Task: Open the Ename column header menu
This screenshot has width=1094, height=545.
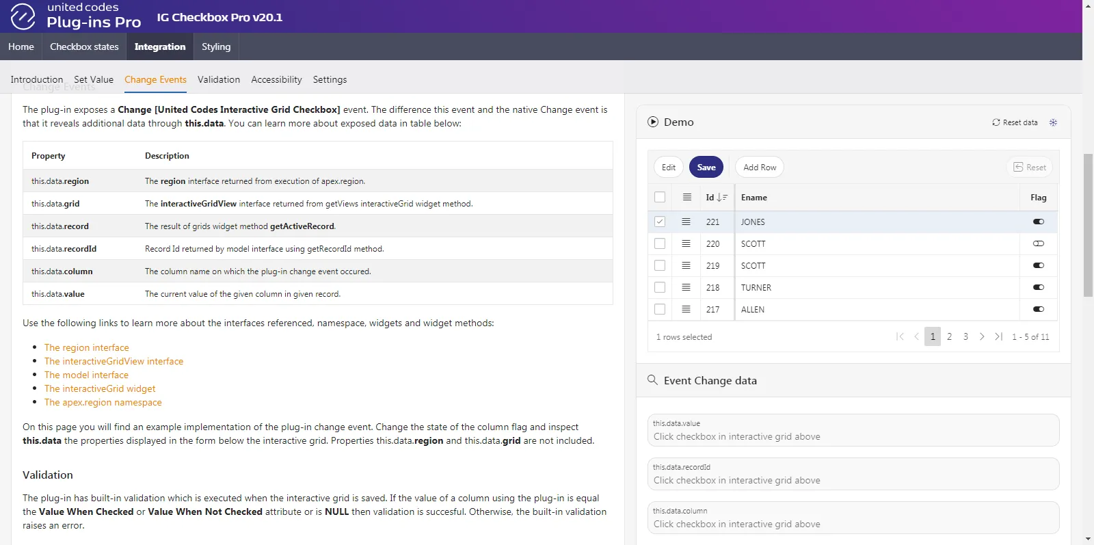Action: point(753,197)
